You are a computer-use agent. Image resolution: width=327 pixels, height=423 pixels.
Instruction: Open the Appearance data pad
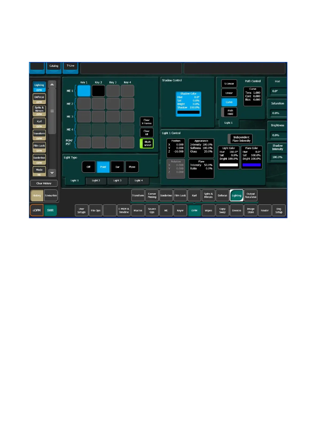click(x=201, y=148)
